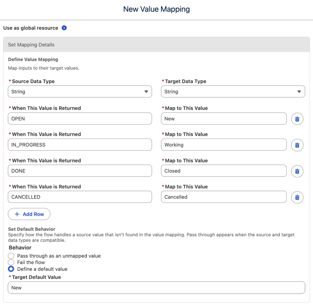Click the Use as global resource label
This screenshot has height=305, width=313.
(x=31, y=28)
